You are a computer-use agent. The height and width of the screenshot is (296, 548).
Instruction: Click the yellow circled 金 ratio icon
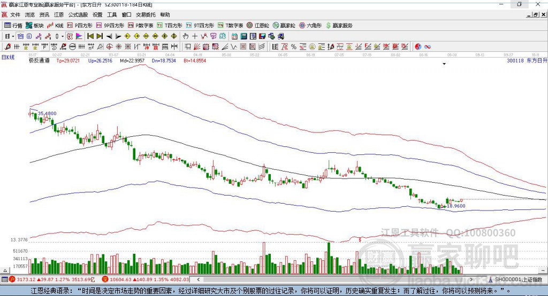coord(312,47)
